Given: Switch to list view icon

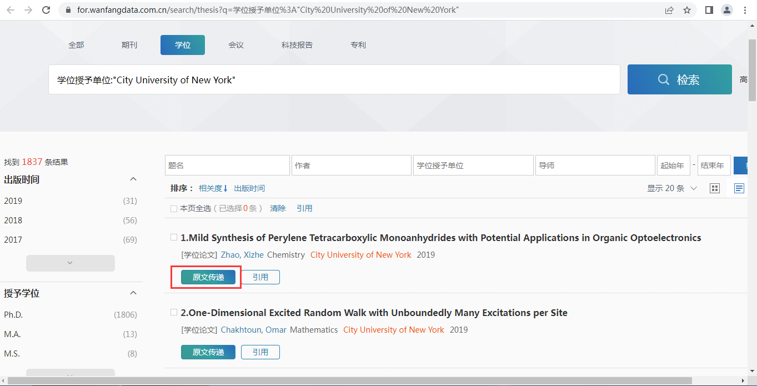Looking at the screenshot, I should pos(739,188).
